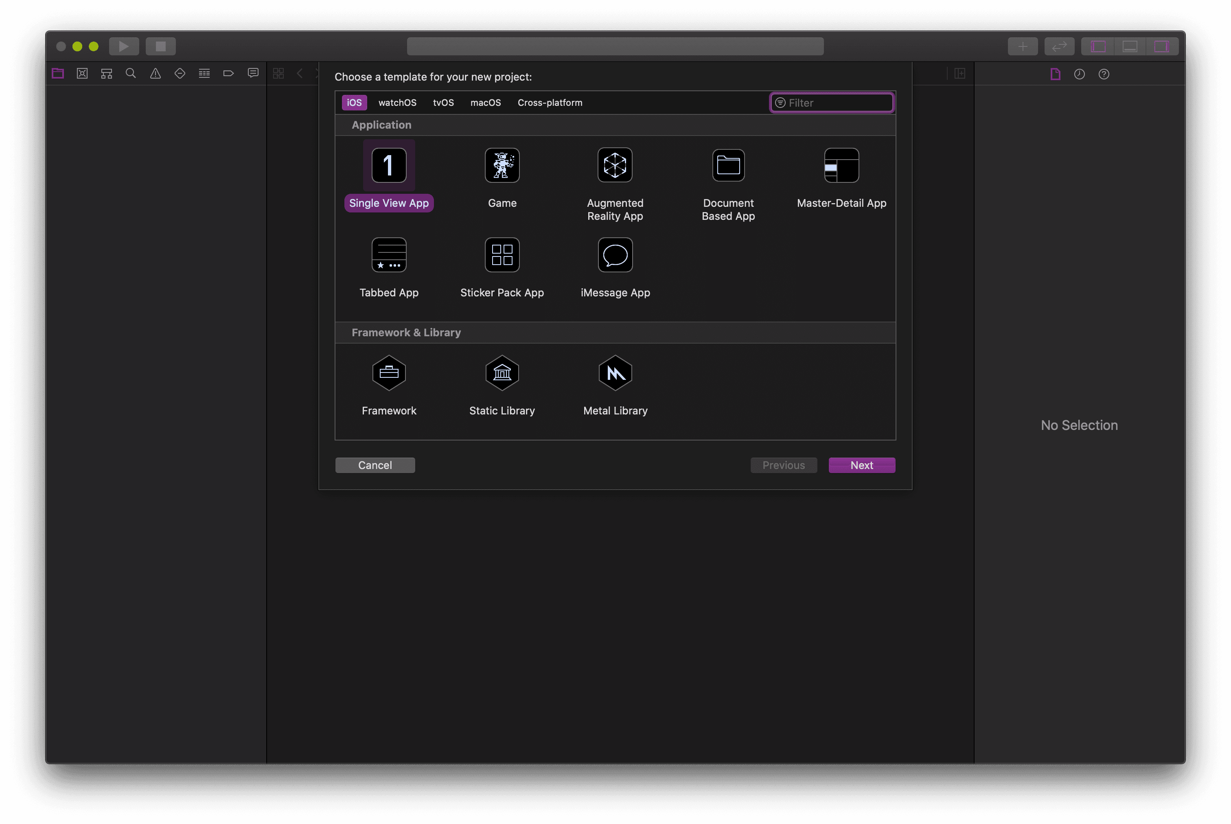Focus the Filter search field
This screenshot has width=1231, height=824.
pos(832,103)
